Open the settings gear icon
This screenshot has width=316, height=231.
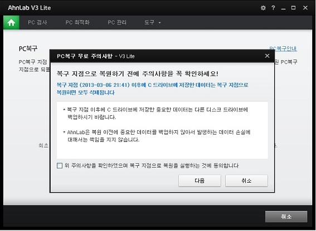pos(263,8)
